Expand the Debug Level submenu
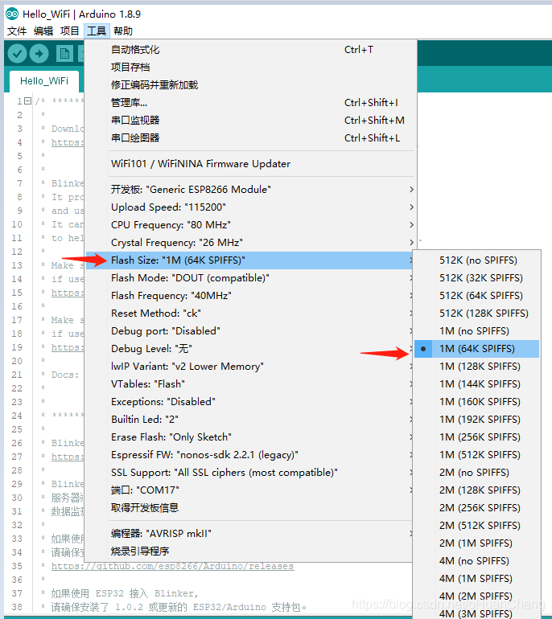The image size is (552, 619). point(249,349)
